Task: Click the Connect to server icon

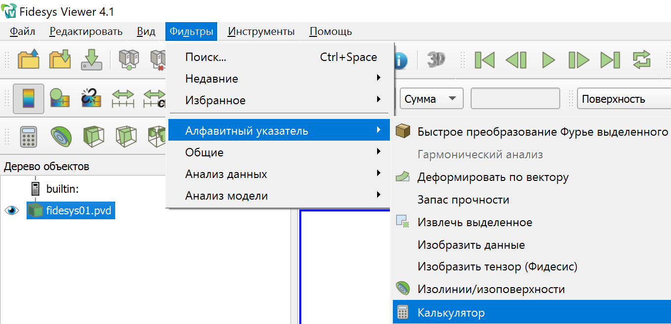Action: pos(129,59)
